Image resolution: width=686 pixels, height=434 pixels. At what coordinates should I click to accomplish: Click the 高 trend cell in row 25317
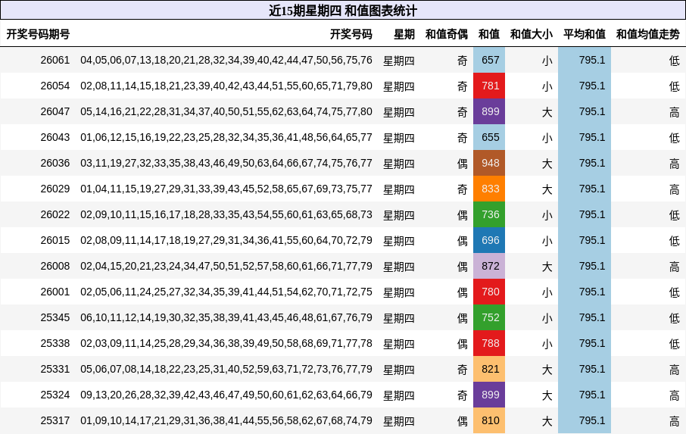674,421
